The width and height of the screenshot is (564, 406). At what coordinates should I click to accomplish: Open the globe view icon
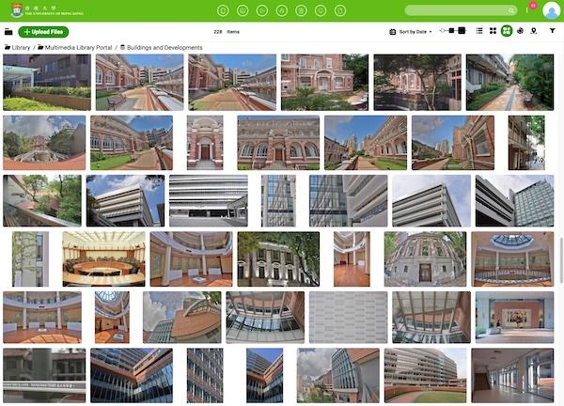[x=520, y=31]
